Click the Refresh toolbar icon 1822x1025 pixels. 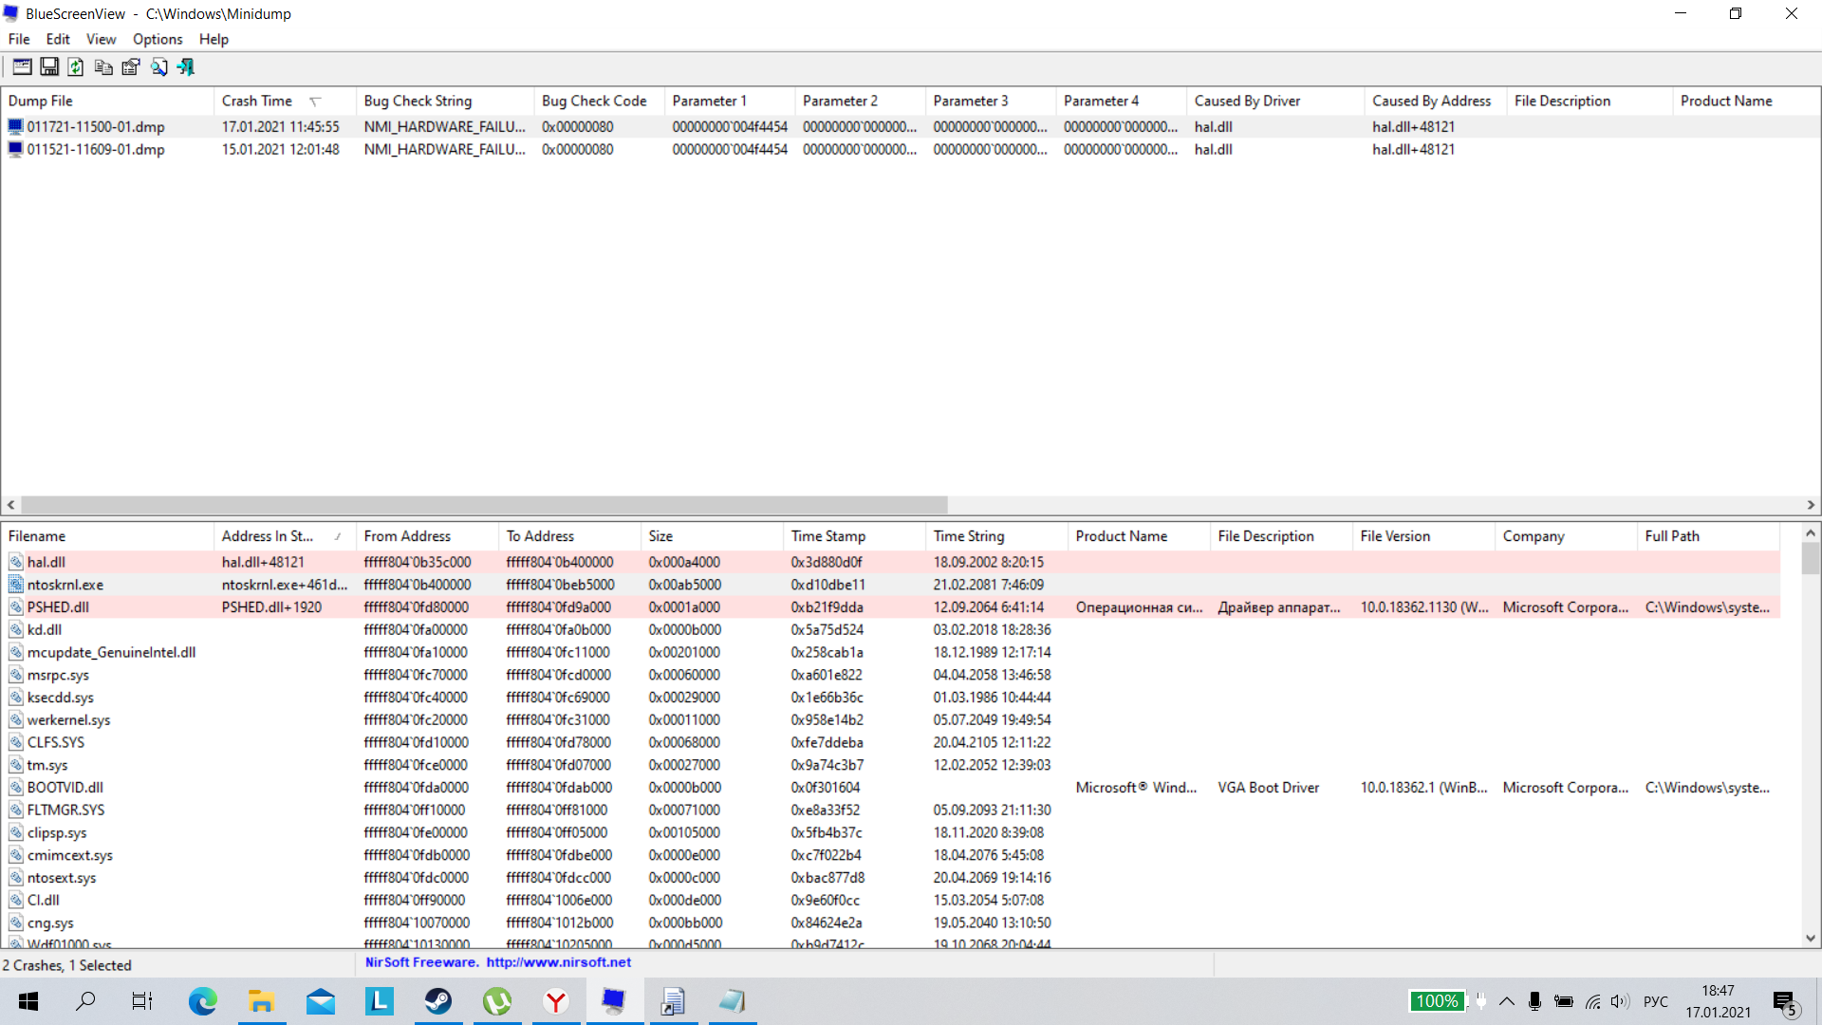[x=76, y=66]
